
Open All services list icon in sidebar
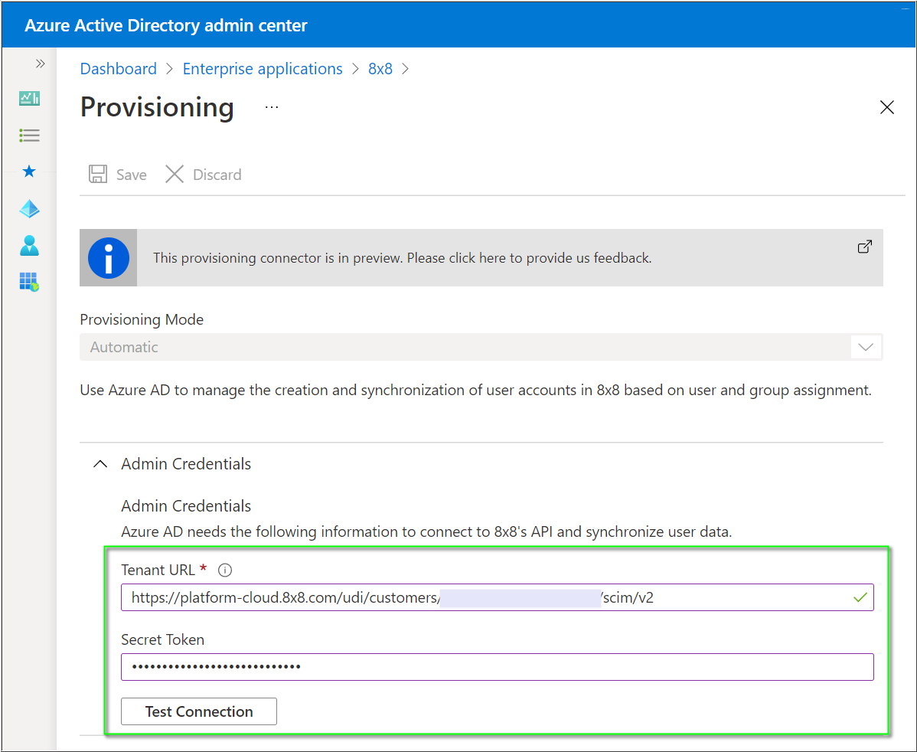coord(29,136)
